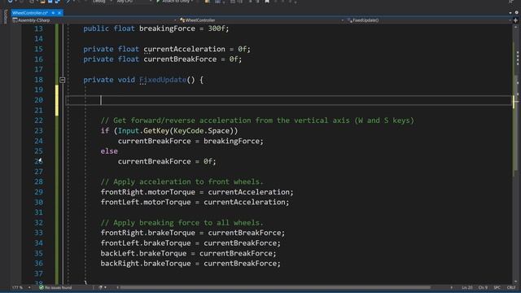The height and width of the screenshot is (293, 521).
Task: Open the Any CPU platform dropdown
Action: click(134, 2)
